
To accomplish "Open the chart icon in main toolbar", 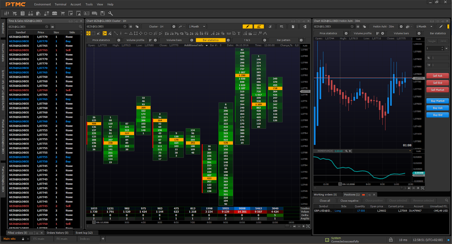I will click(x=6, y=13).
